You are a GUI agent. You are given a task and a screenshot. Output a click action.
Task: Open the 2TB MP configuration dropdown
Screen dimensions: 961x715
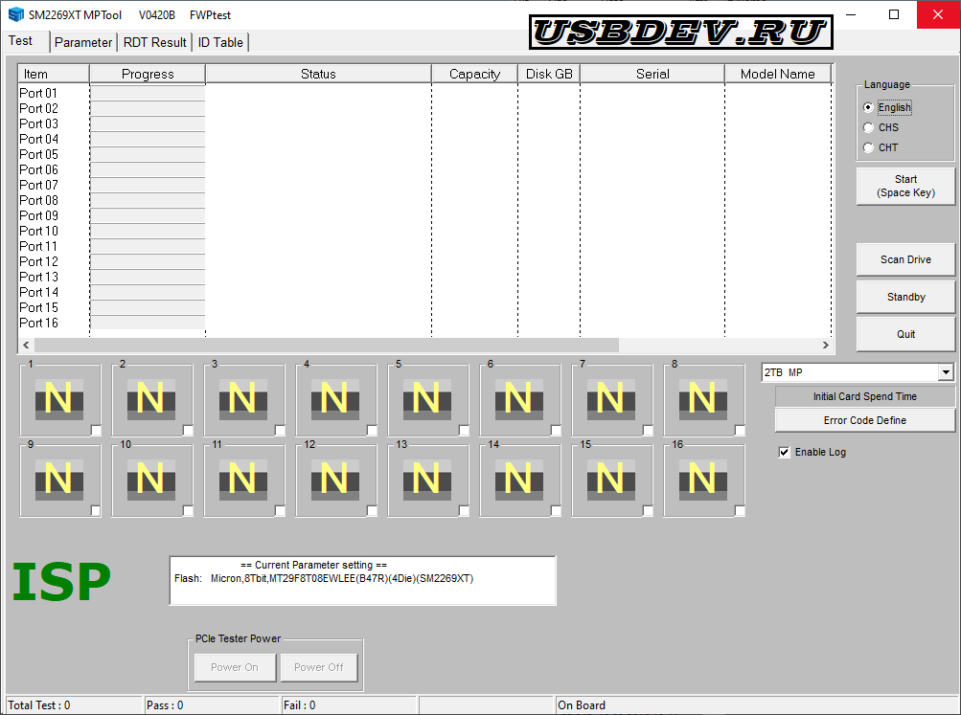coord(946,372)
